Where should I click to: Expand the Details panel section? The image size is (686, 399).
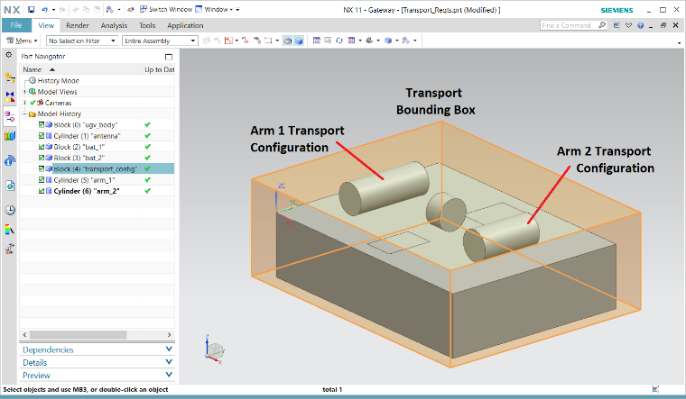click(x=97, y=362)
